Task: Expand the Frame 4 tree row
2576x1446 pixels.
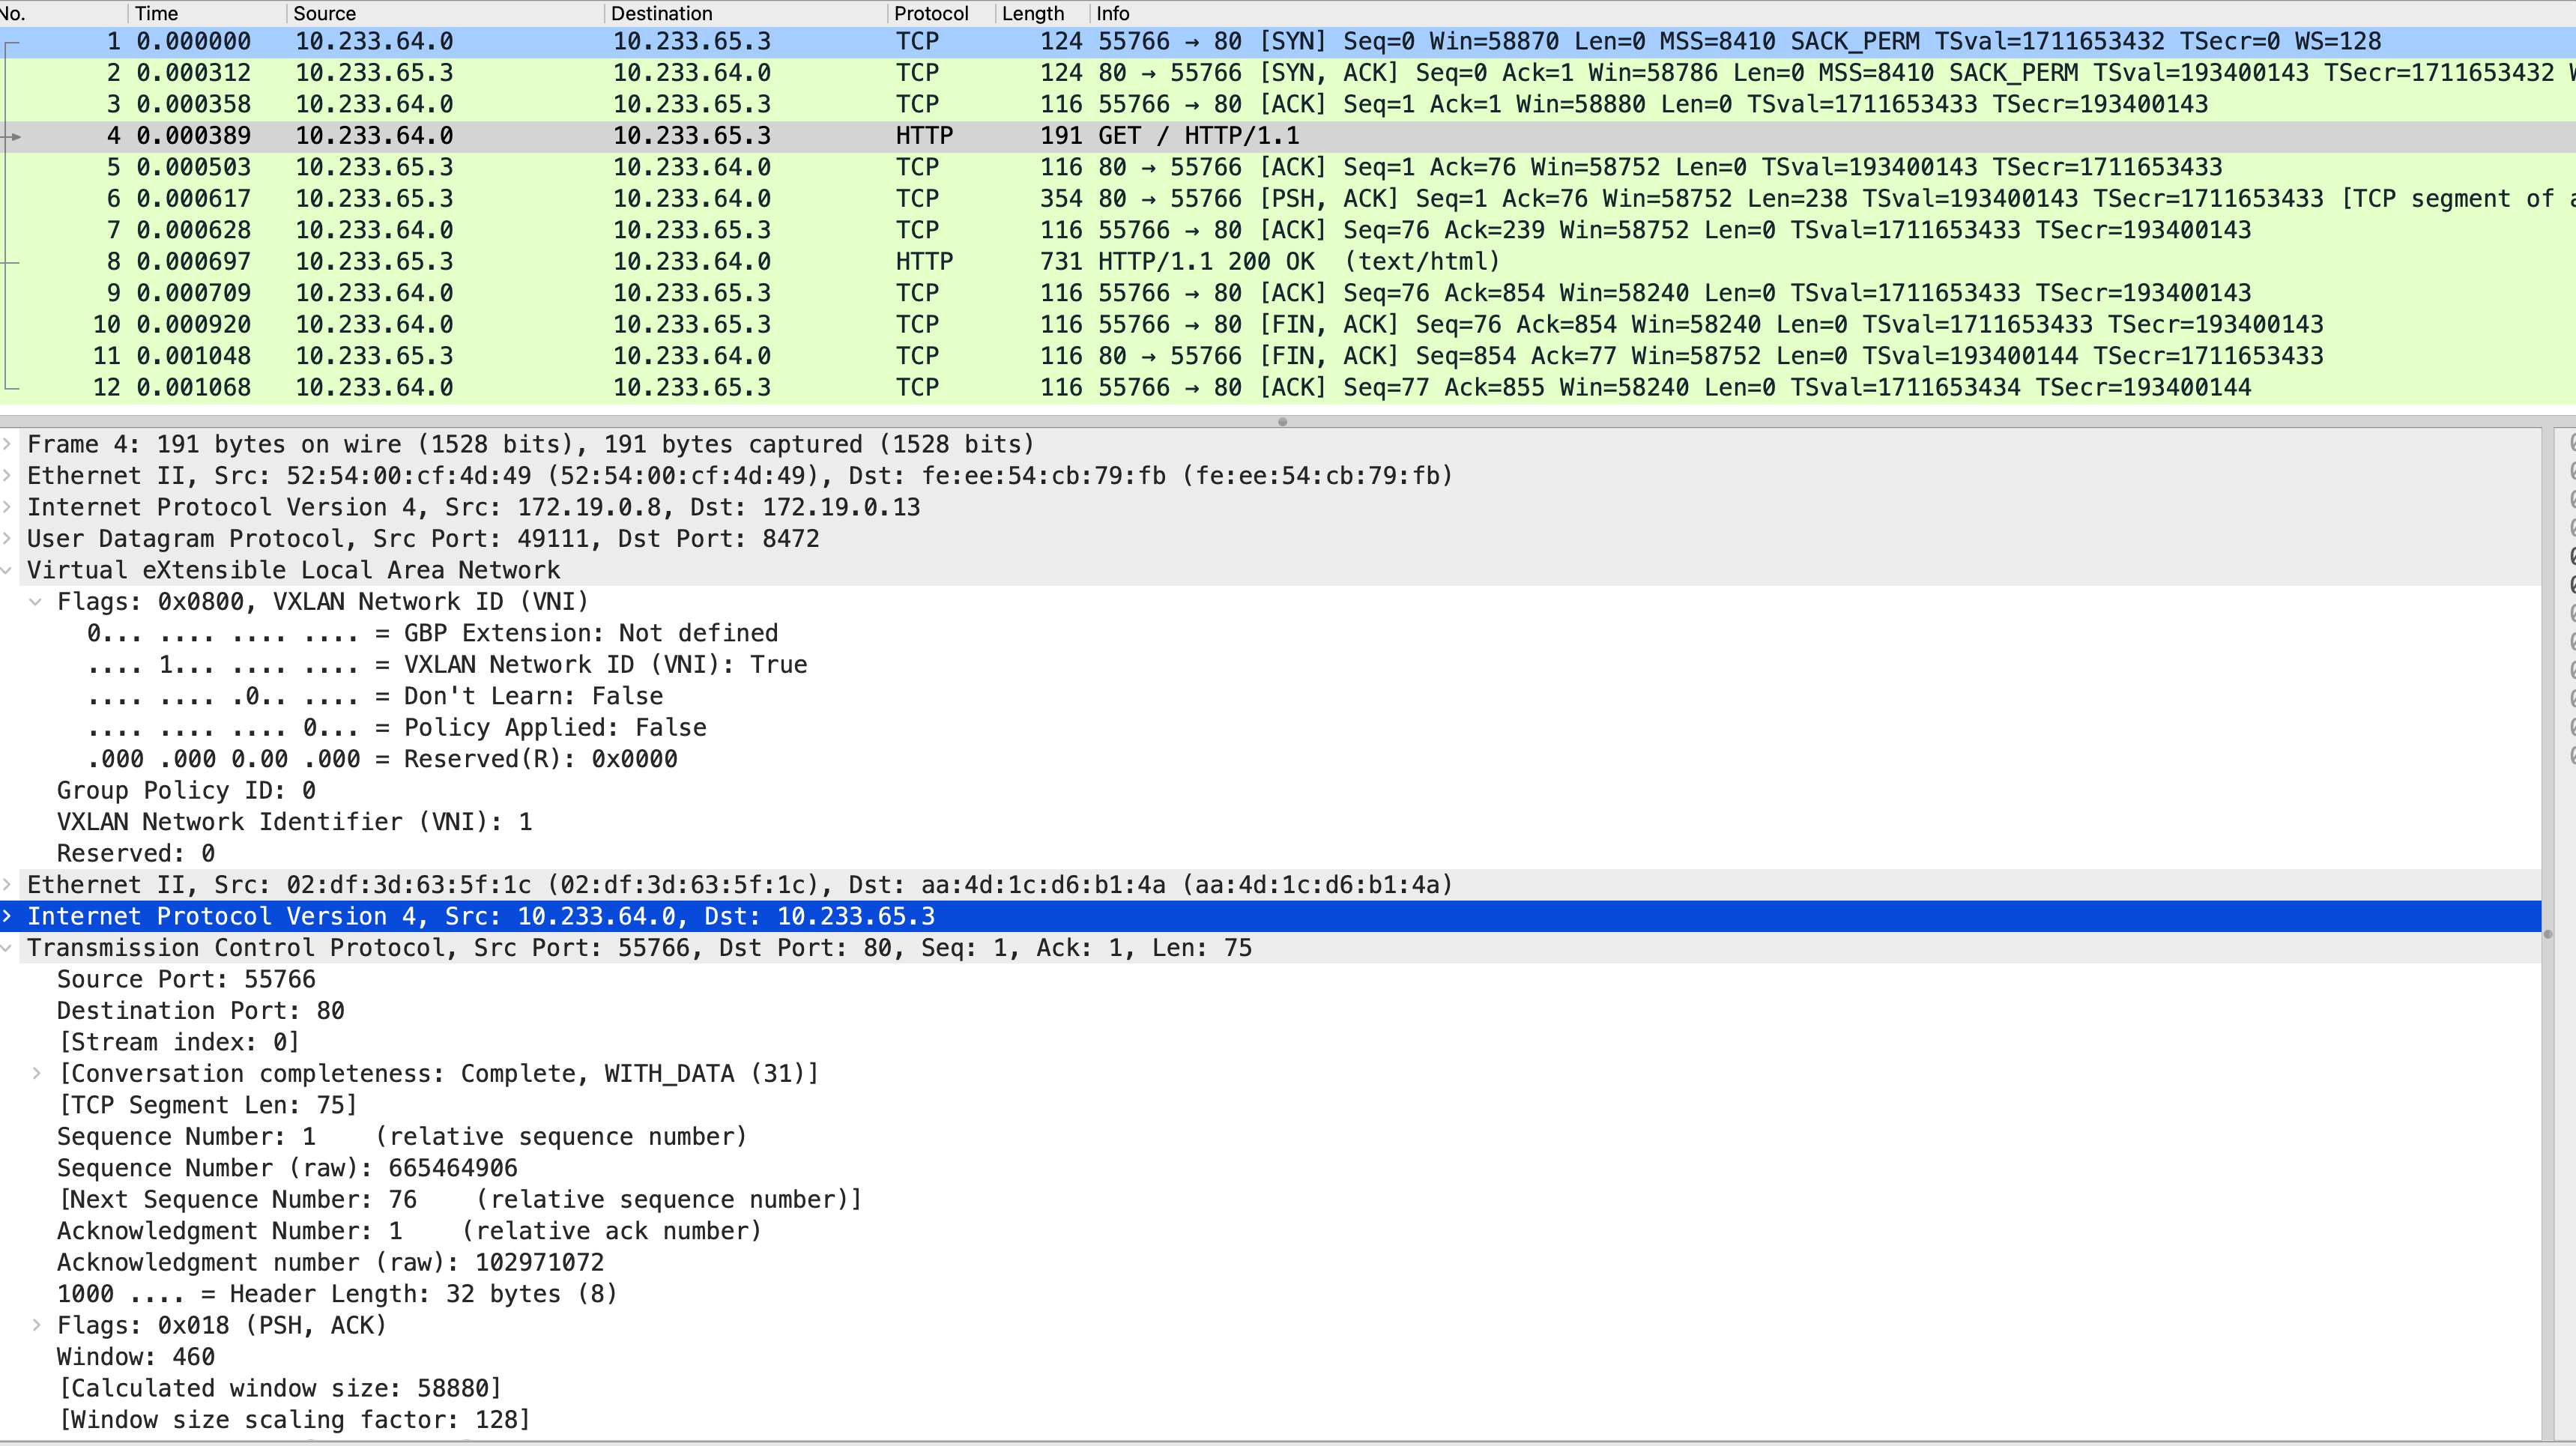Action: 8,444
